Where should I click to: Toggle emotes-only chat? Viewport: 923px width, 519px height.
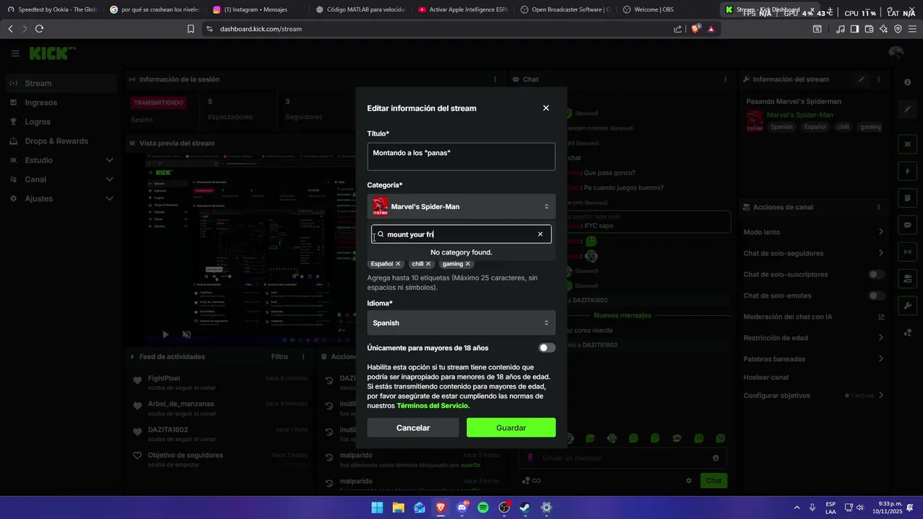[877, 296]
